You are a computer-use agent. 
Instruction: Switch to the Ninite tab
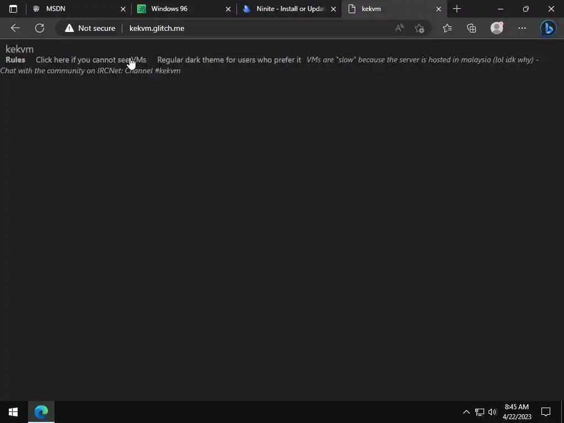[x=289, y=9]
